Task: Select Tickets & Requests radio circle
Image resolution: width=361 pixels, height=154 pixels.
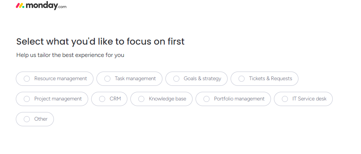Action: 242,79
